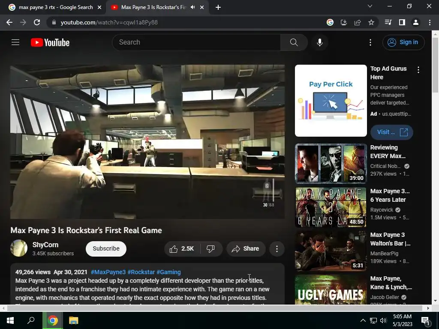Go back in browser history

(x=9, y=22)
